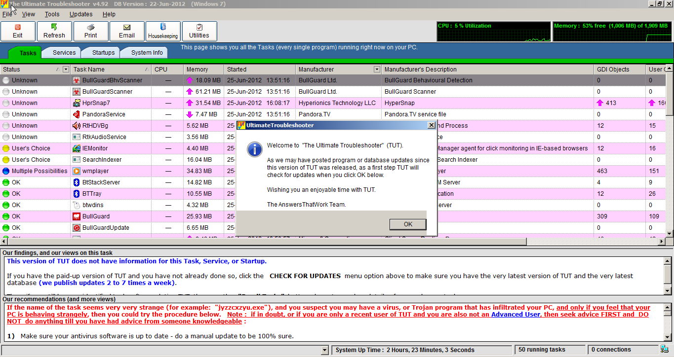This screenshot has height=357, width=674.
Task: Click the BullGuardBhvScanner biohazard icon
Action: [x=77, y=80]
